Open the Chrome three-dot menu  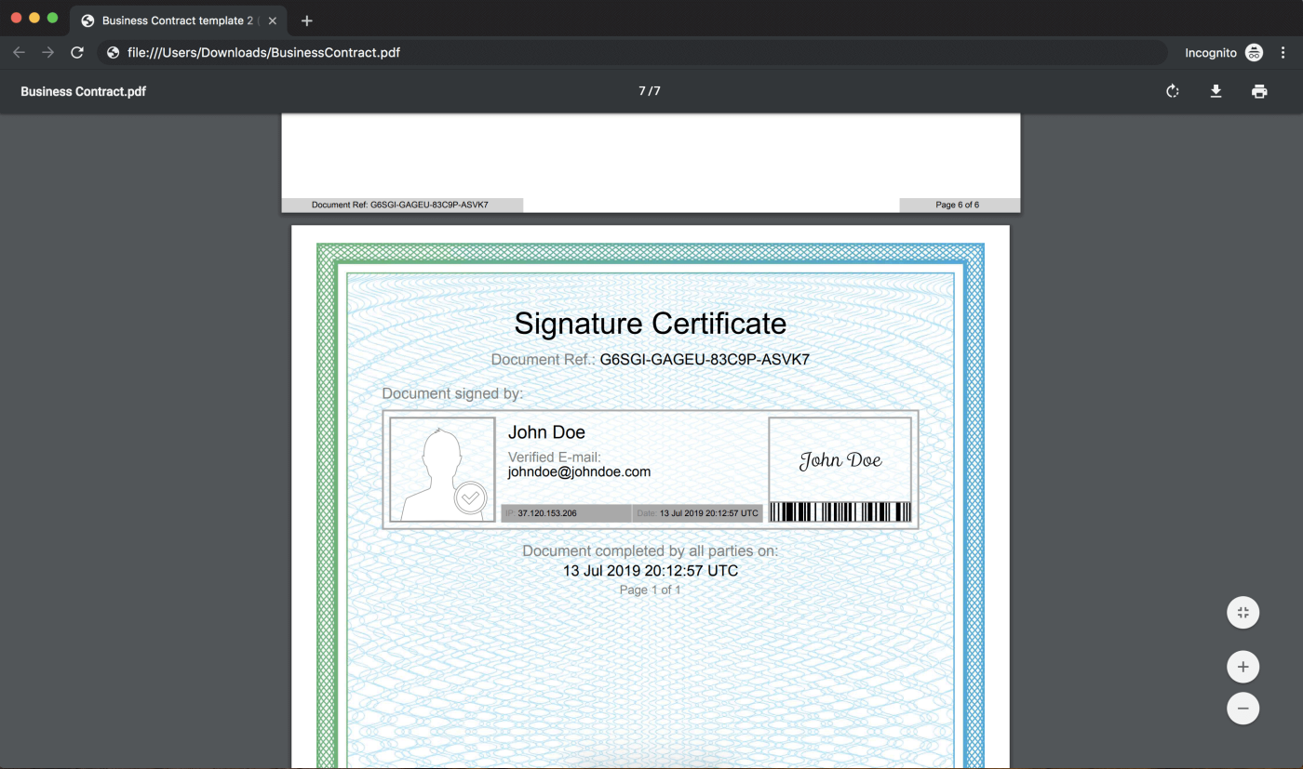tap(1283, 53)
